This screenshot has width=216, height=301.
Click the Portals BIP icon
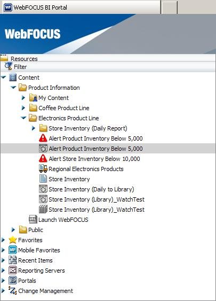[13, 281]
